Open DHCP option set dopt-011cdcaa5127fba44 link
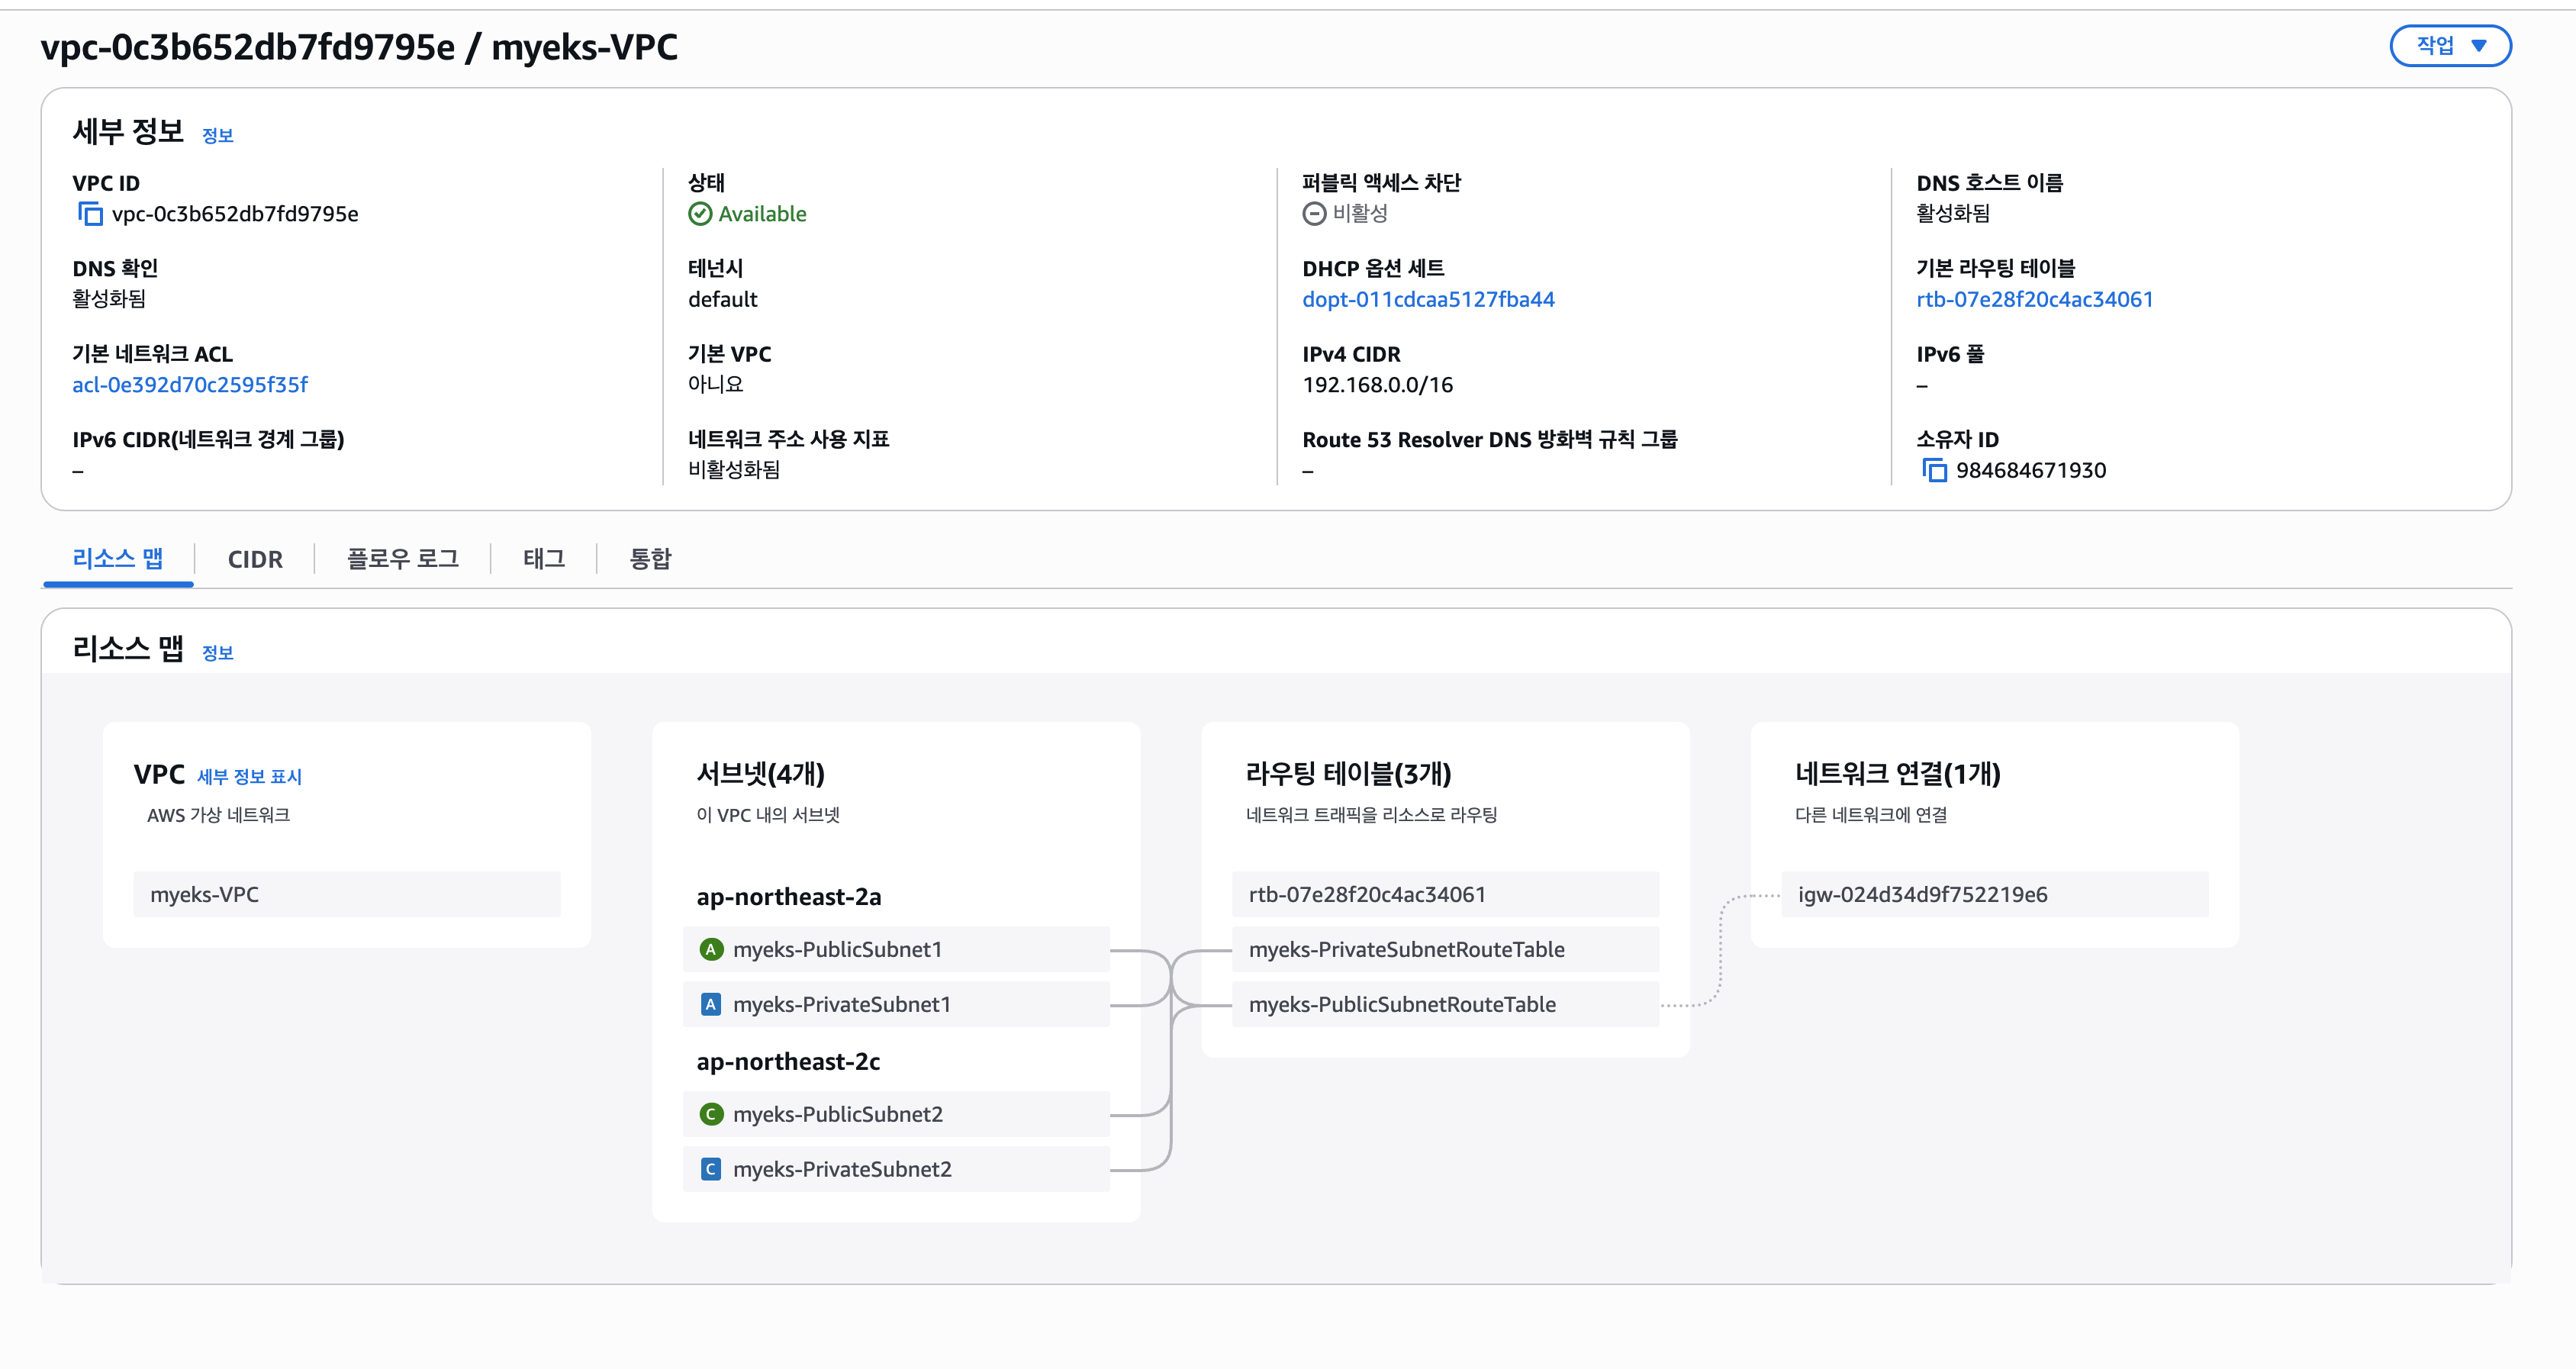Image resolution: width=2576 pixels, height=1369 pixels. (x=1428, y=299)
